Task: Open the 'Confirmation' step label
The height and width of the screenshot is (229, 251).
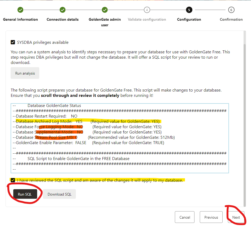Action: tap(231, 19)
